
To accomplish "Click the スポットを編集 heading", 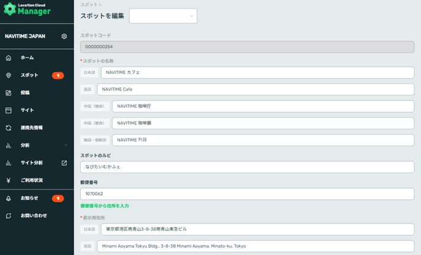I will [x=102, y=16].
